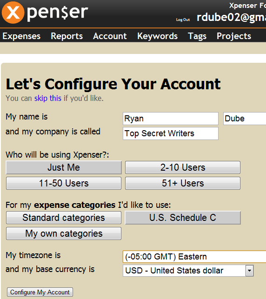The height and width of the screenshot is (299, 266).
Task: Click the Xpenser orange X logo
Action: (x=13, y=13)
